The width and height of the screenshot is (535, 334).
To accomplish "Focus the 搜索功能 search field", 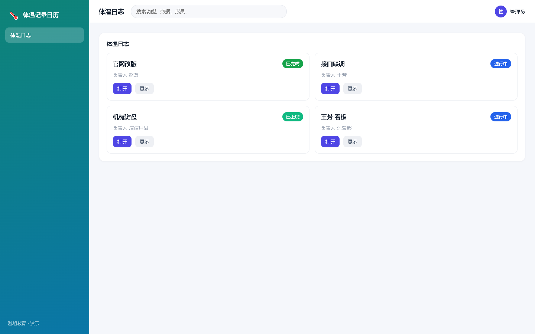I will click(209, 12).
